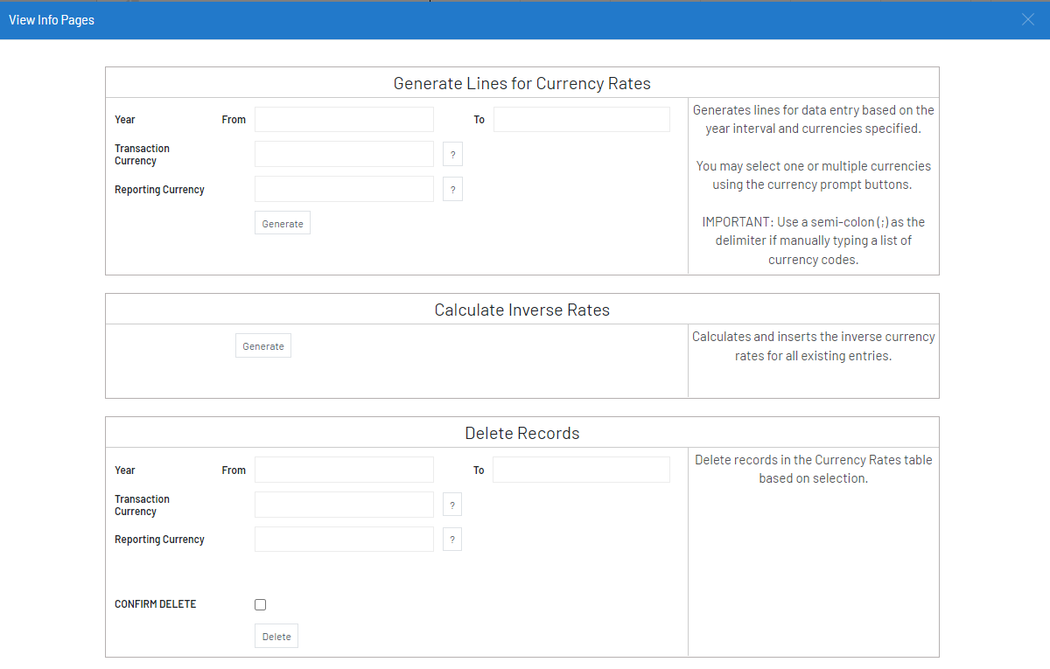Click the Reporting Currency prompt button in Generate Lines
This screenshot has height=669, width=1050.
coord(452,190)
